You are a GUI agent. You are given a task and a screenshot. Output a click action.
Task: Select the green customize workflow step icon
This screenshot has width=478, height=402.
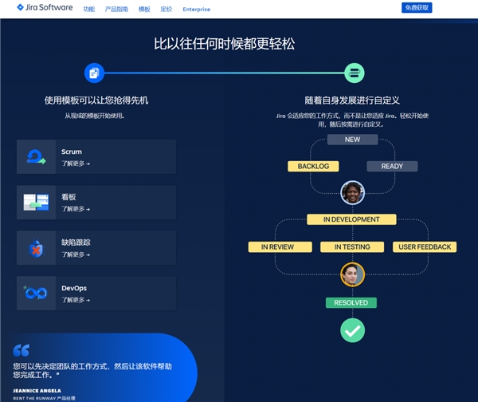[x=355, y=73]
